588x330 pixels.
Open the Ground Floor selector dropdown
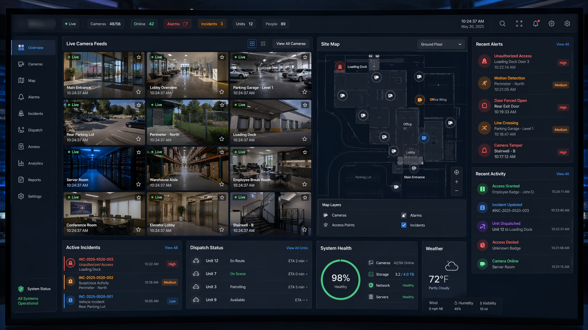tap(441, 44)
